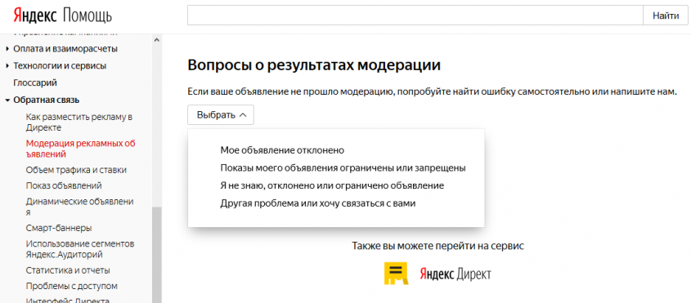Open Статистика и отчеты page
Viewport: 691px width, 303px height.
(x=68, y=270)
